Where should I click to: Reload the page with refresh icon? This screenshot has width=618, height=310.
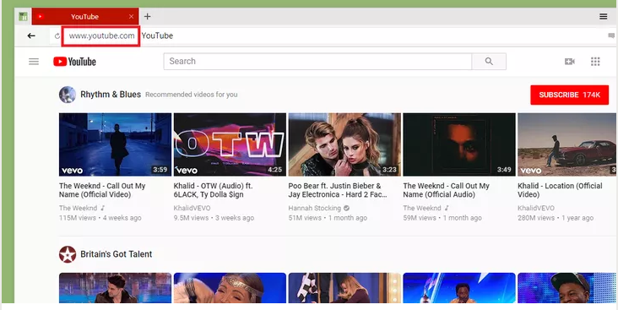click(x=57, y=35)
